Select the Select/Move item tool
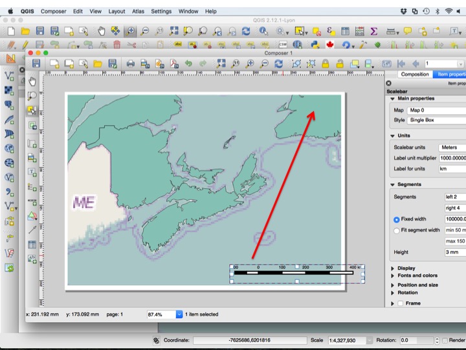Image resolution: width=466 pixels, height=350 pixels. point(32,110)
